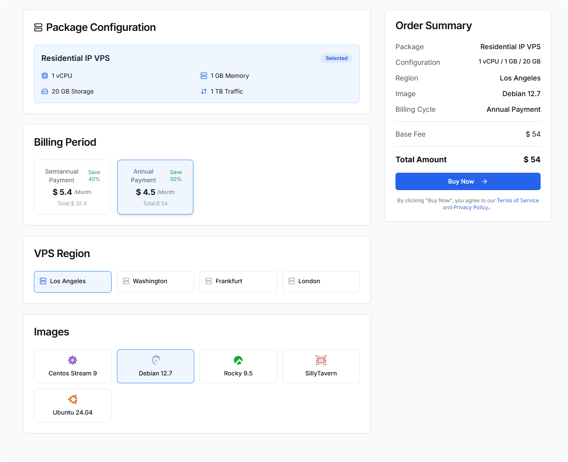This screenshot has height=462, width=568.
Task: Click the 1 GB Memory icon
Action: click(x=204, y=76)
